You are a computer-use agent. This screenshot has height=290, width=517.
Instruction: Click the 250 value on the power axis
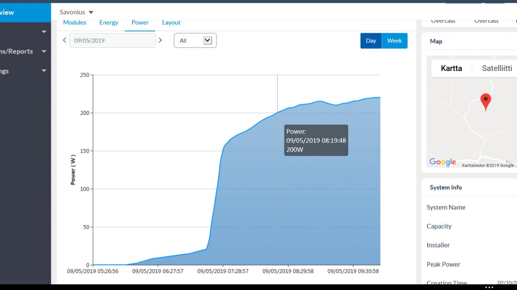(84, 75)
